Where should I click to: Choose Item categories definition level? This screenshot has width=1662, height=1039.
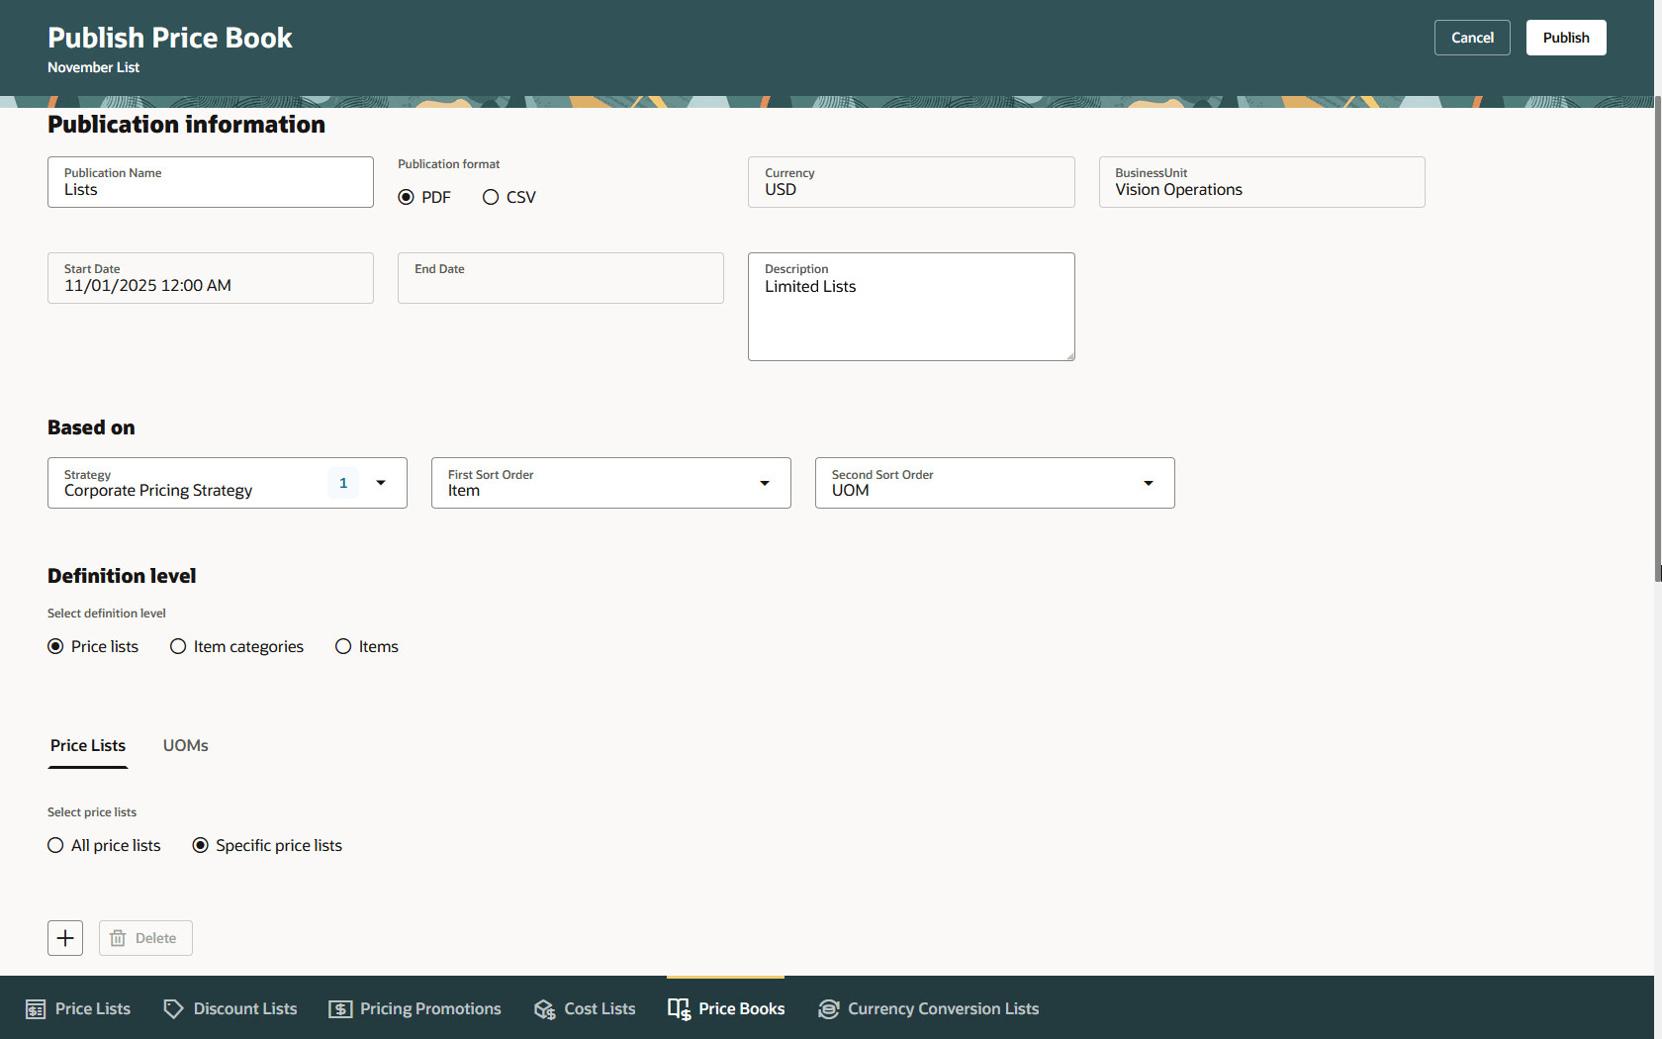[178, 646]
